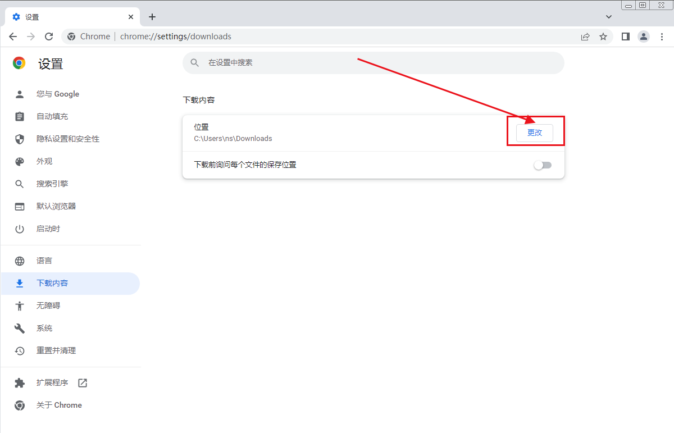The image size is (674, 433).
Task: Open 您与 Google settings section
Action: [x=70, y=94]
